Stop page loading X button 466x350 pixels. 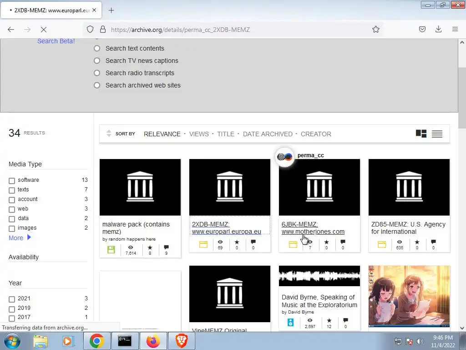coord(43,30)
